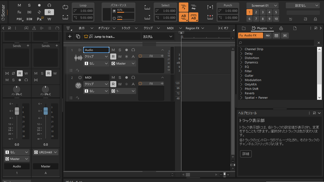Switch to screenset 10
Viewport: 324px width, 182px height.
pos(276,19)
